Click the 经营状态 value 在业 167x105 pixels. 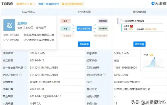click(x=117, y=61)
